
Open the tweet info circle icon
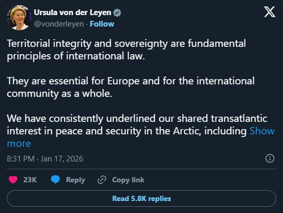tap(270, 158)
